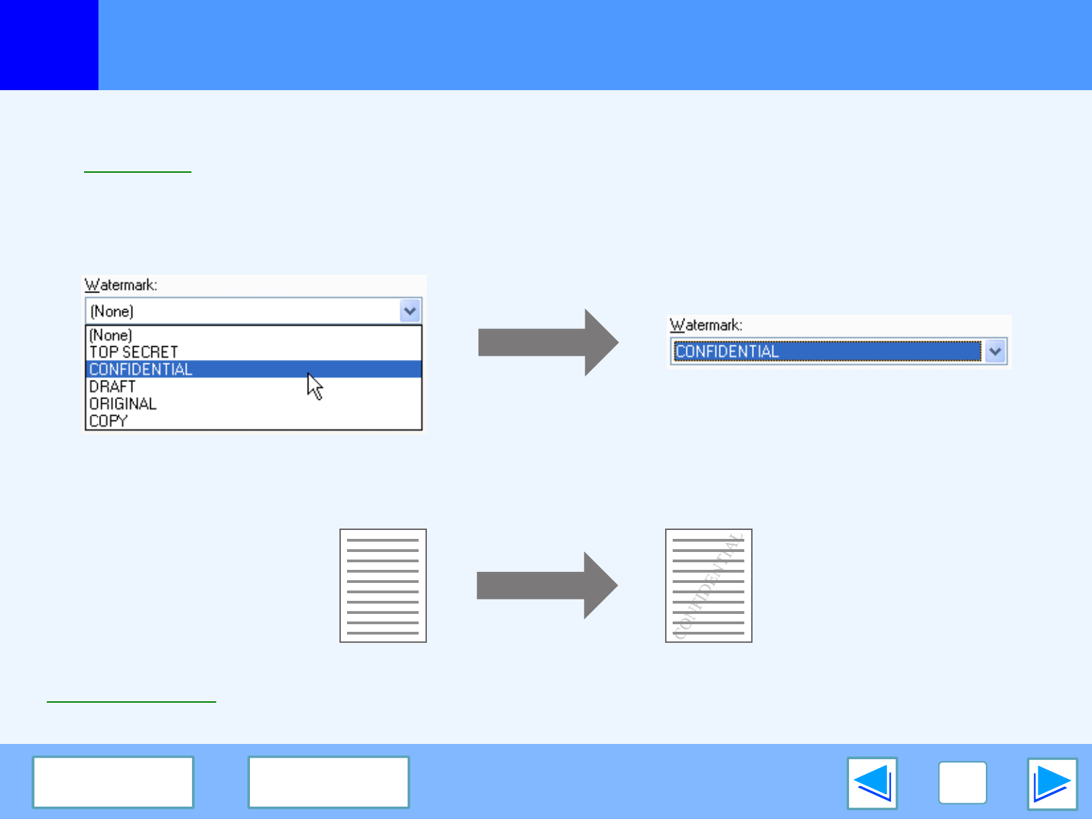
Task: Open the green underlined link below the header
Action: [x=137, y=167]
